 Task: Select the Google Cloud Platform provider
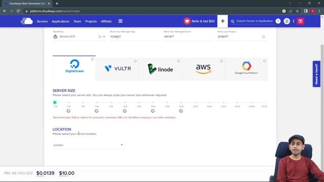click(247, 69)
